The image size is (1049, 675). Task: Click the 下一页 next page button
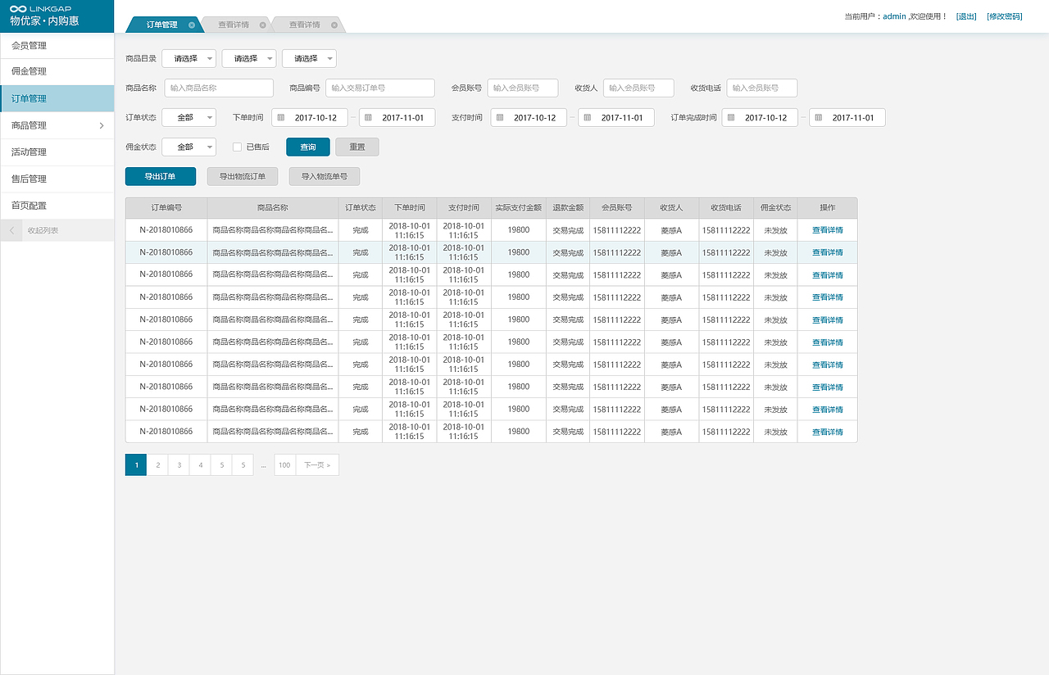tap(317, 465)
